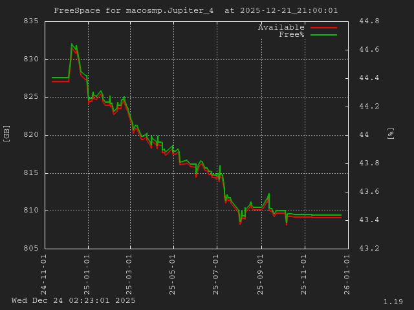Click the green Free% legend line sample
Screen dimensions: 414x310
323,35
